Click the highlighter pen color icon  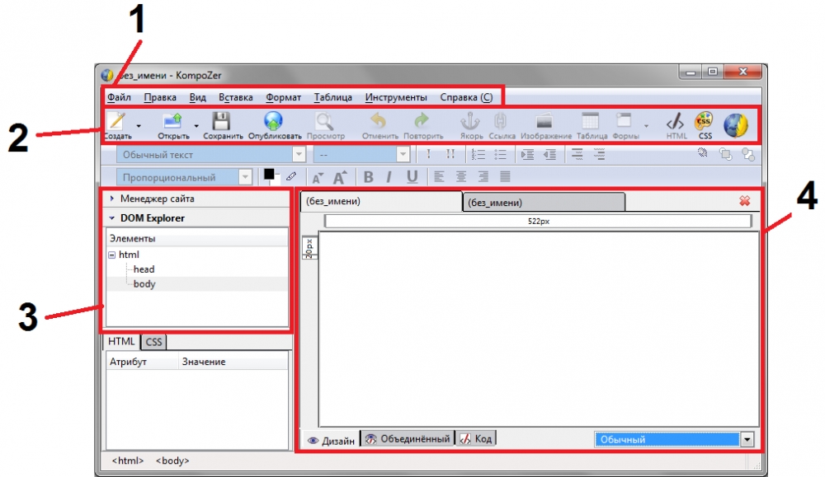[291, 177]
